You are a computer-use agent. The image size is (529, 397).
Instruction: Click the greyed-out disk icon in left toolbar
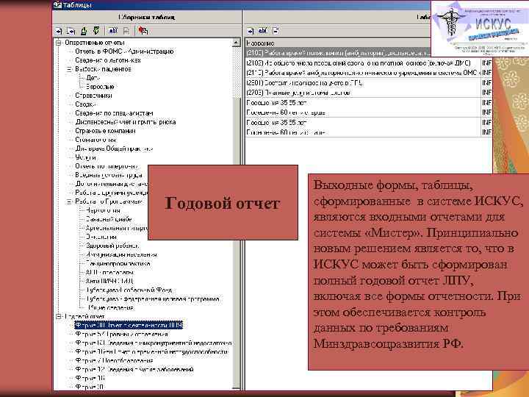pyautogui.click(x=126, y=31)
